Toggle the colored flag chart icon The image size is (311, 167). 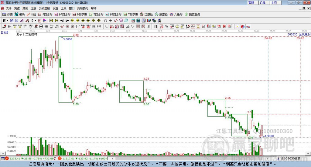[45, 21]
